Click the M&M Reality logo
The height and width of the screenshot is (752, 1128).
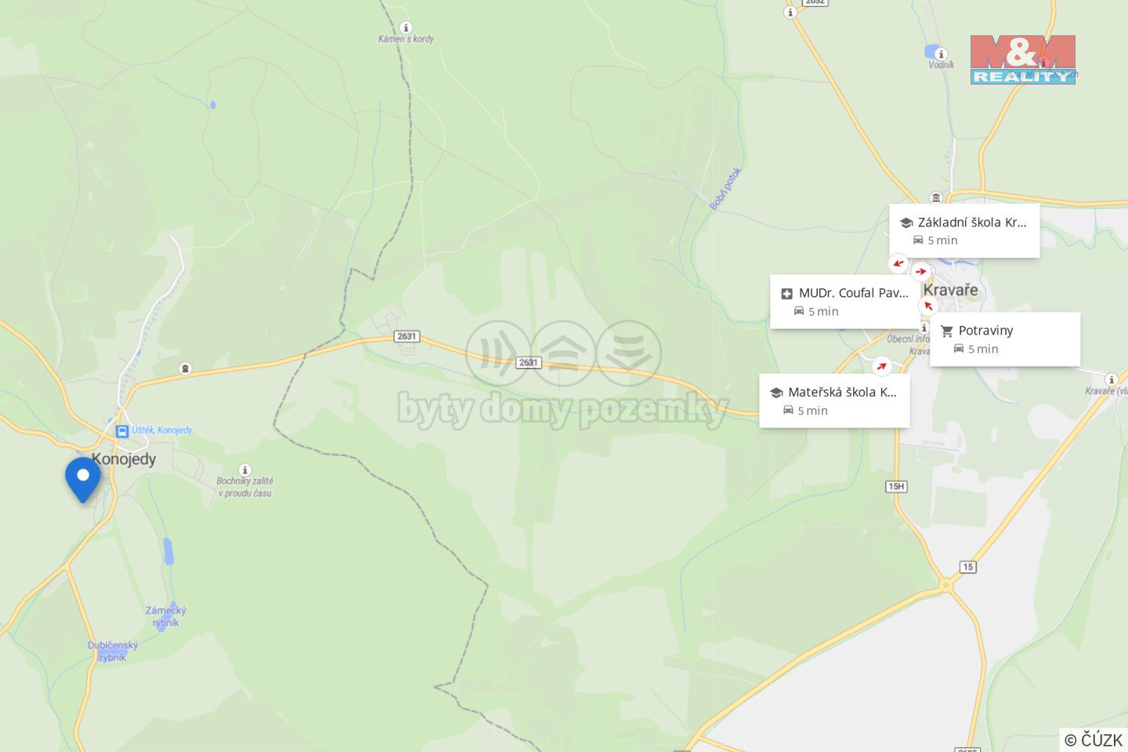1023,60
